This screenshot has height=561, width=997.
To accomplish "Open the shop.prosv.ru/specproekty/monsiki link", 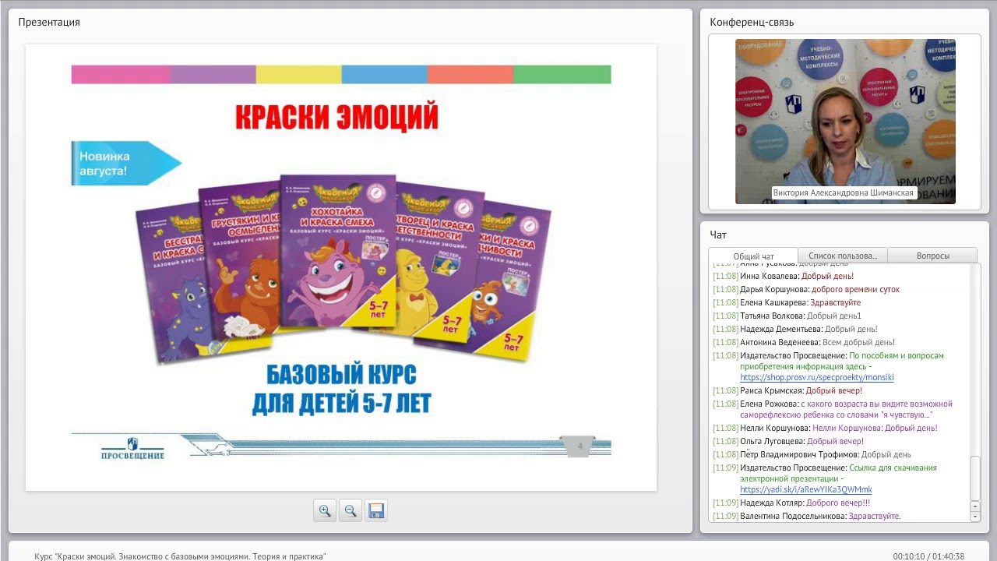I will [x=817, y=377].
